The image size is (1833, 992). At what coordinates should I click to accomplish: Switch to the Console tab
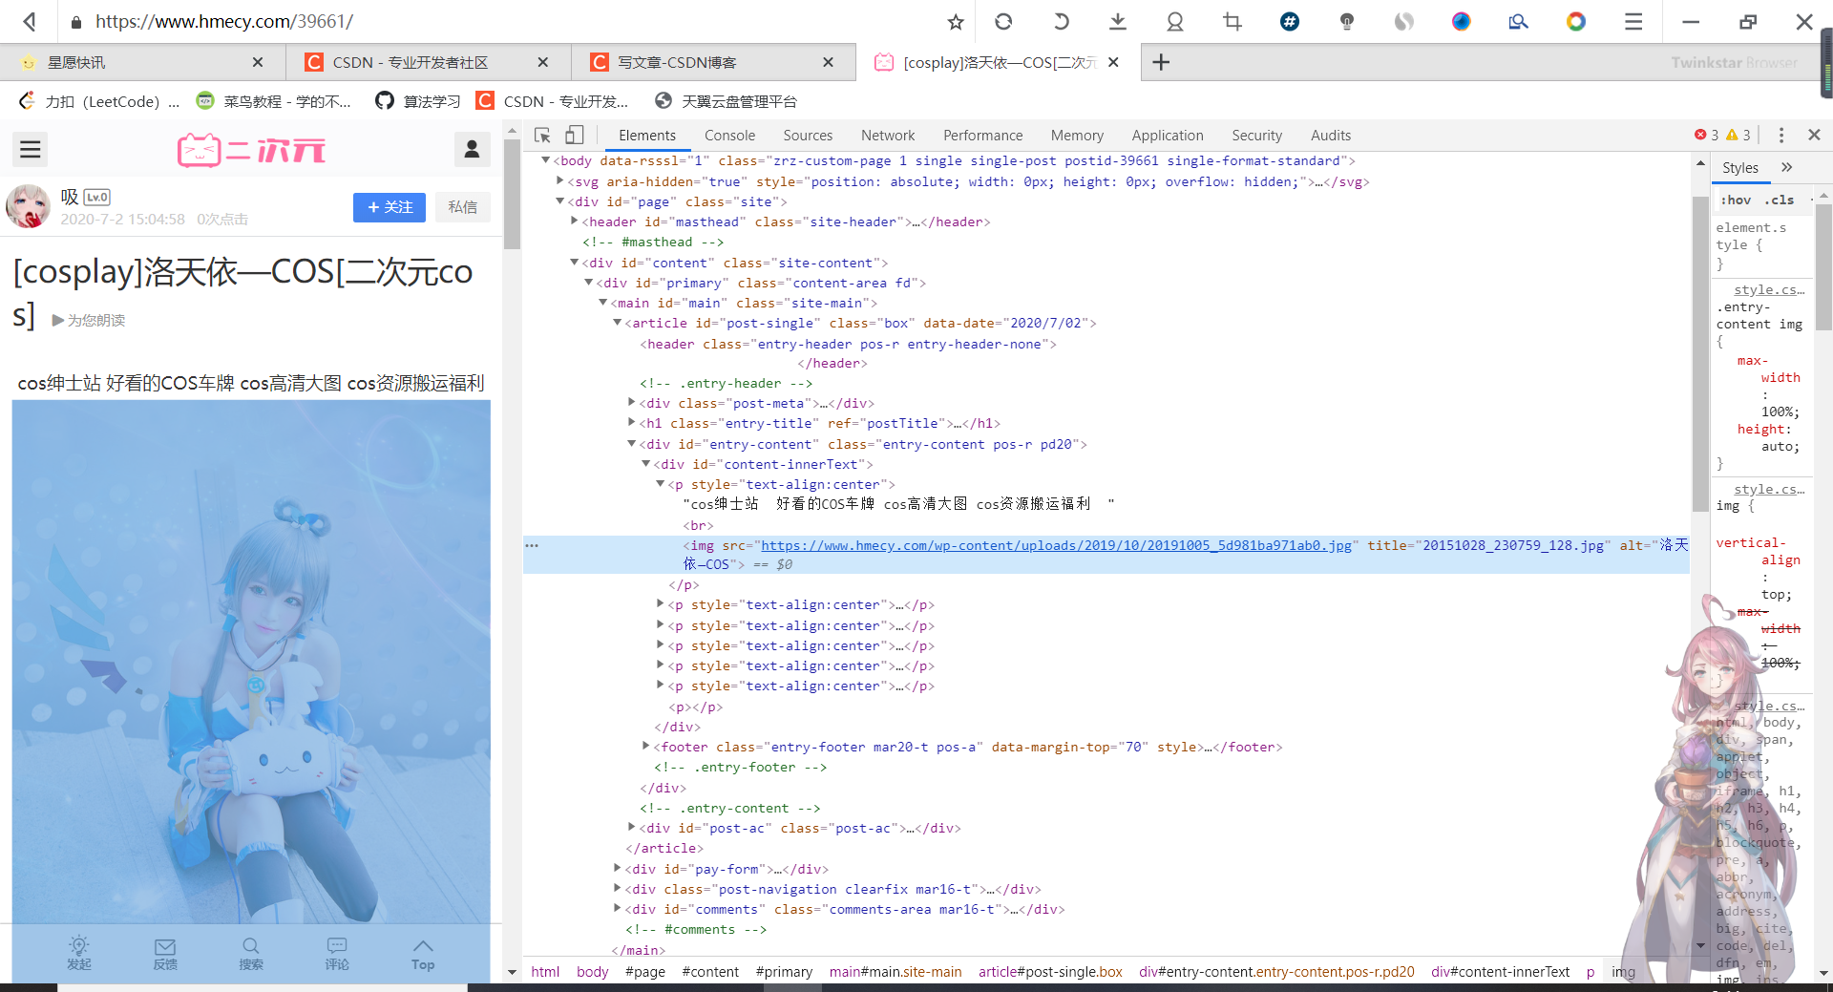(729, 136)
